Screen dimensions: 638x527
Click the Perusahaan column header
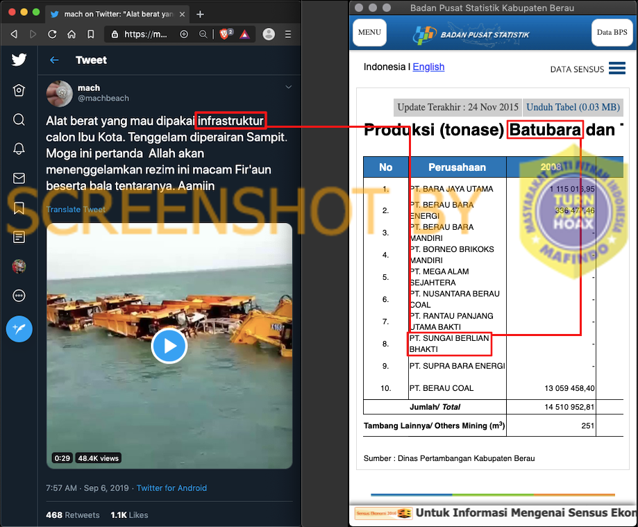(457, 167)
